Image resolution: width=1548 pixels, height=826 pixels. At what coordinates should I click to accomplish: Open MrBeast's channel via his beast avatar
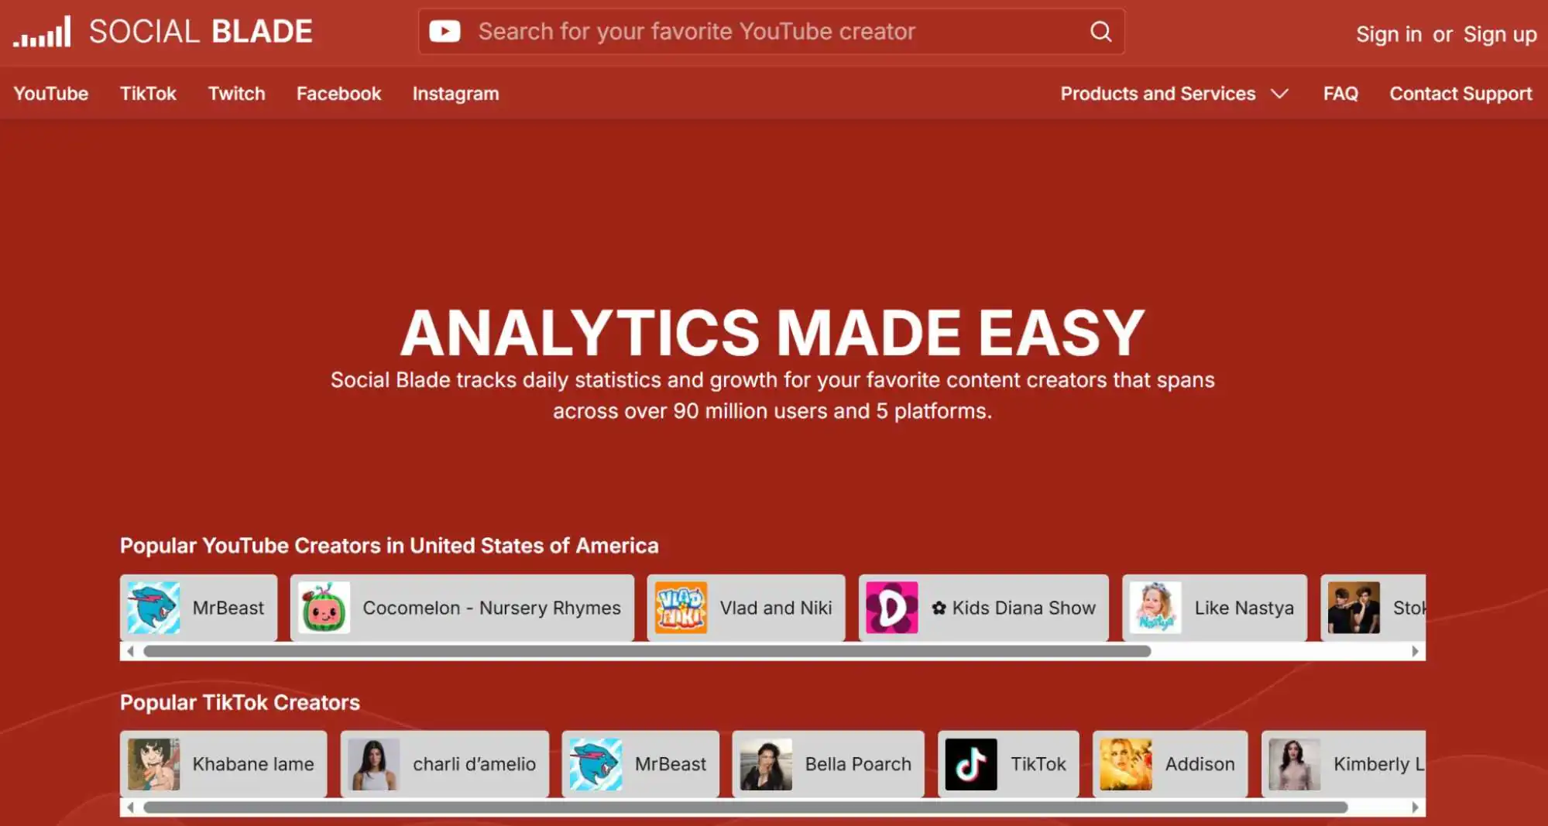pyautogui.click(x=153, y=607)
